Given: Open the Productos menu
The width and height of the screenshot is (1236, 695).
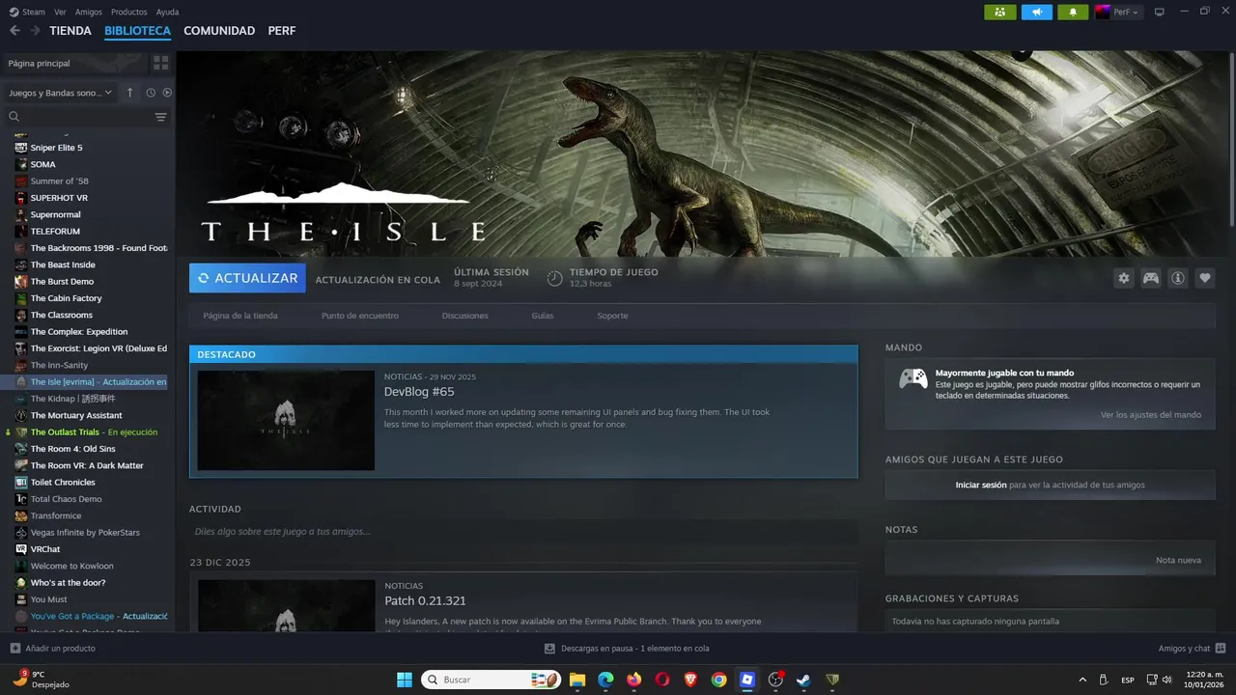Looking at the screenshot, I should (x=129, y=12).
